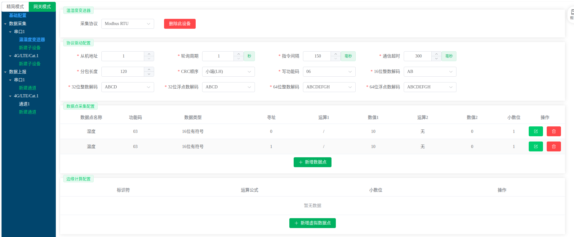The image size is (574, 237).
Task: Delete the 湿度 data point row
Action: 554,131
